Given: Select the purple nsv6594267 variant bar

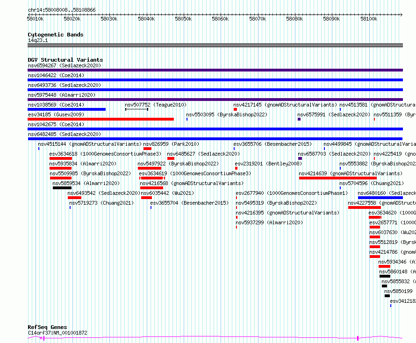Looking at the screenshot, I should coord(215,70).
